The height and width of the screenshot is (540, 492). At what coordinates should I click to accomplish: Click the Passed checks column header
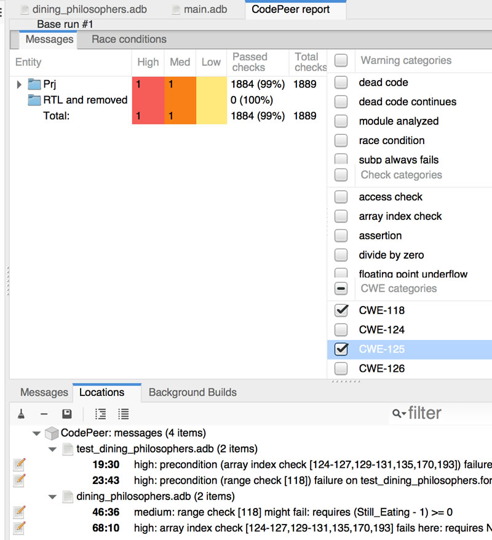click(258, 62)
